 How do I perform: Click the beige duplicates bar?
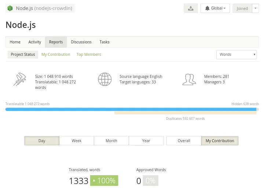(x=186, y=113)
